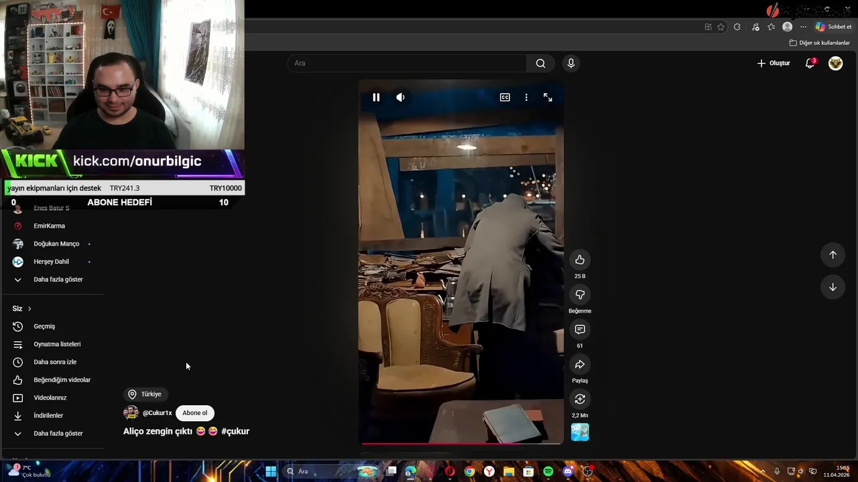858x482 pixels.
Task: Open Google Chrome from the taskbar
Action: (469, 471)
